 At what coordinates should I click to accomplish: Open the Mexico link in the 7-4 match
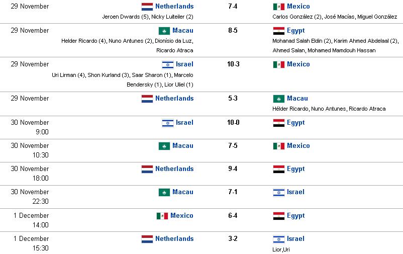pos(298,6)
